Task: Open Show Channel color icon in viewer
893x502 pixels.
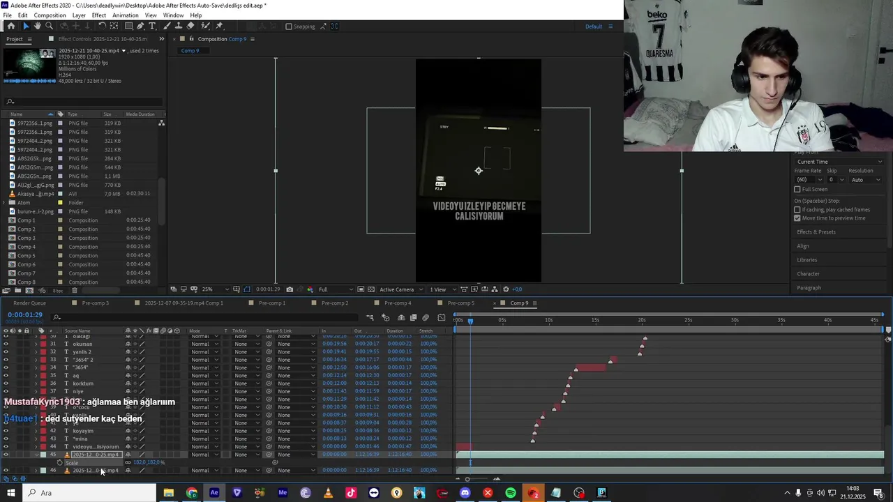Action: [310, 289]
